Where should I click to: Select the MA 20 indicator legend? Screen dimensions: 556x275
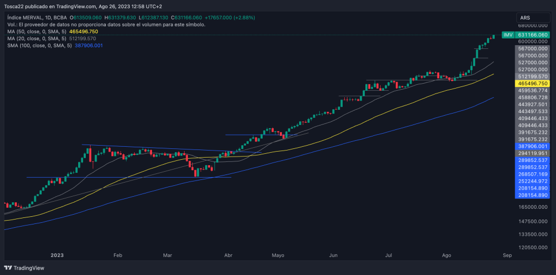coord(37,39)
